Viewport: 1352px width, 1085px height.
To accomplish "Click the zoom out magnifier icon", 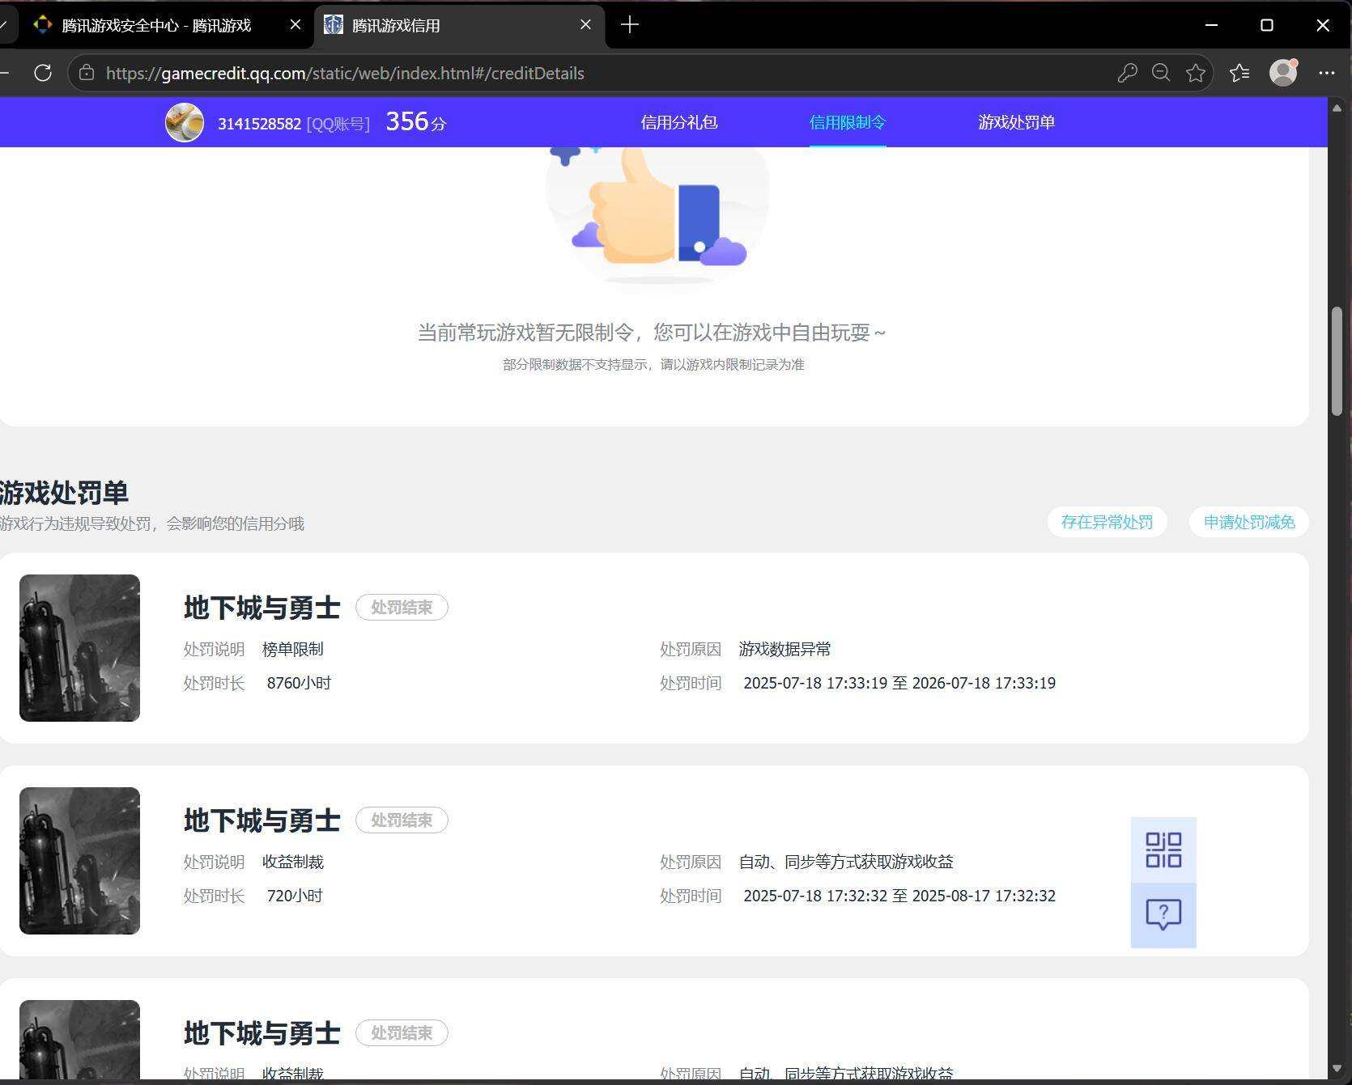I will pos(1161,73).
